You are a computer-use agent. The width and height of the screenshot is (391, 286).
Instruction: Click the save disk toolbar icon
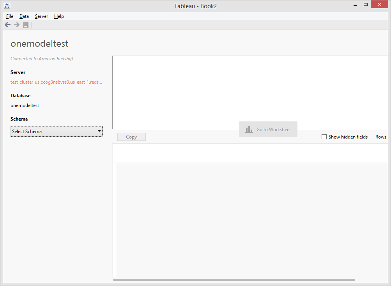coord(26,25)
